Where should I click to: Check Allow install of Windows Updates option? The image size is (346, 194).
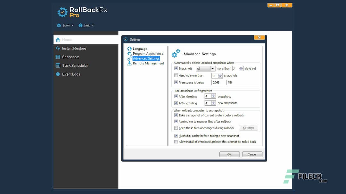tap(176, 142)
